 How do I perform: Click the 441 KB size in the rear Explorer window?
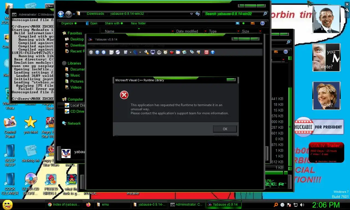pos(277,99)
